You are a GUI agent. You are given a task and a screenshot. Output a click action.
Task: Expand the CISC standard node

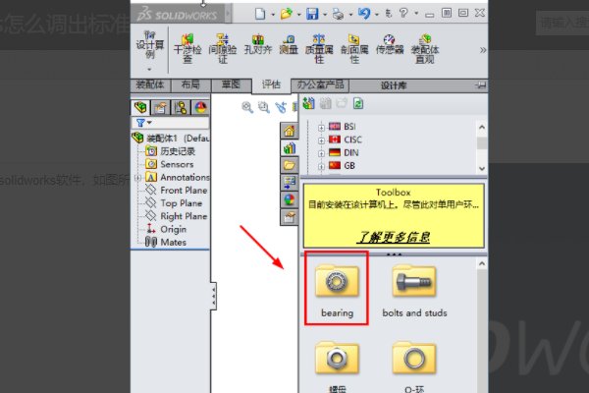point(321,140)
